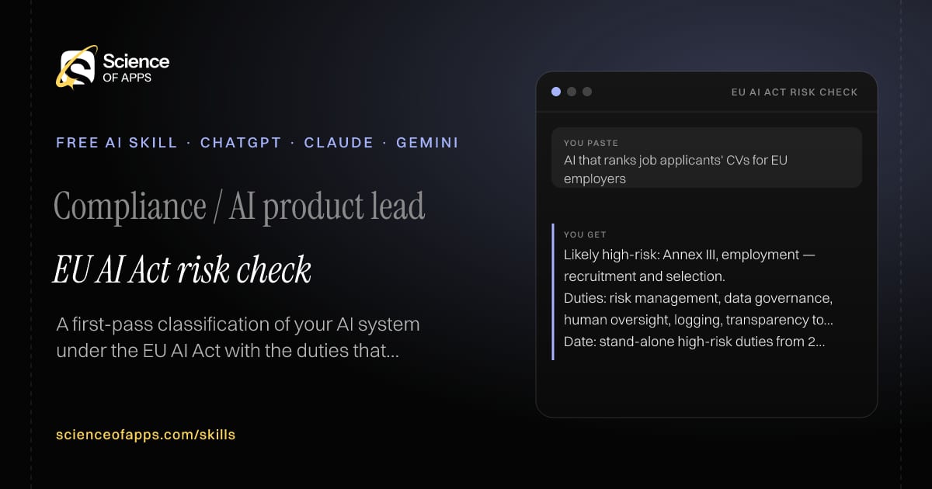Open the scienceofapps.com/skills link
This screenshot has width=932, height=489.
[x=145, y=435]
